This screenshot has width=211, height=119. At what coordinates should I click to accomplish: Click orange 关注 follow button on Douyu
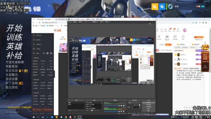click(168, 45)
